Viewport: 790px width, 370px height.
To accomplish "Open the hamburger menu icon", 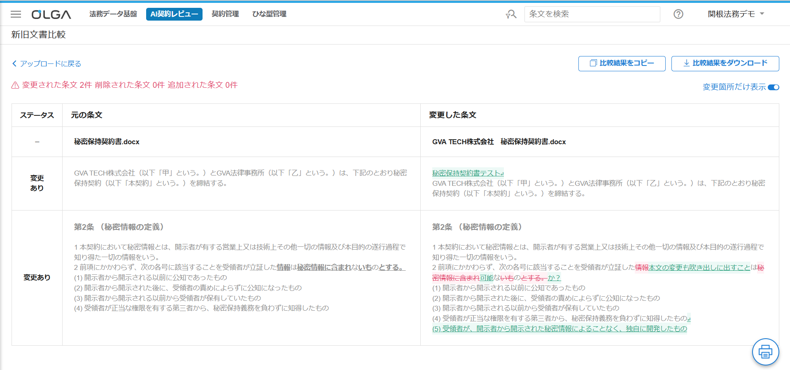I will click(x=16, y=14).
